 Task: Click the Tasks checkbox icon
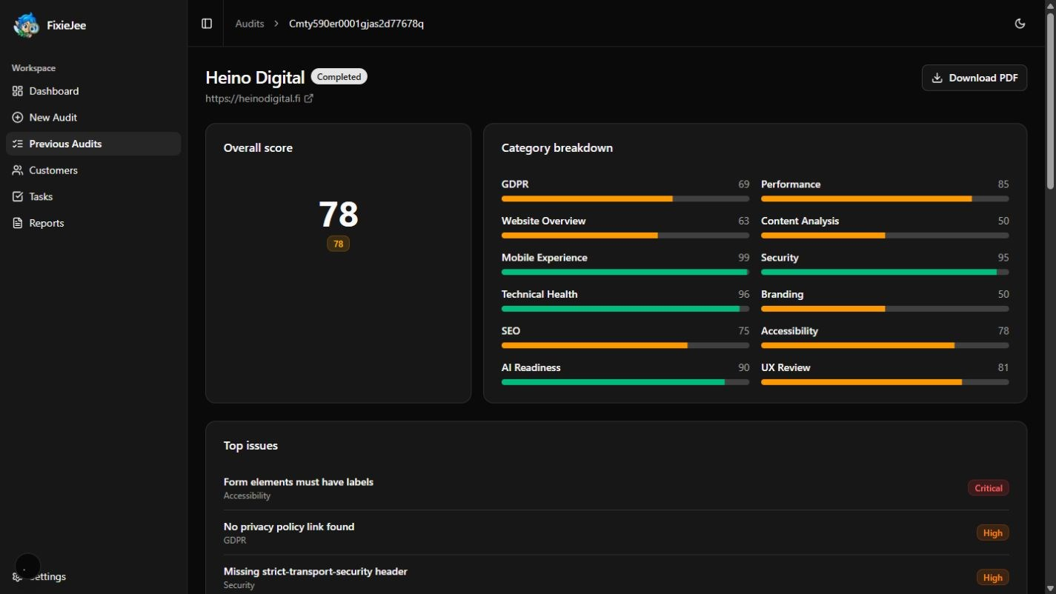point(18,197)
